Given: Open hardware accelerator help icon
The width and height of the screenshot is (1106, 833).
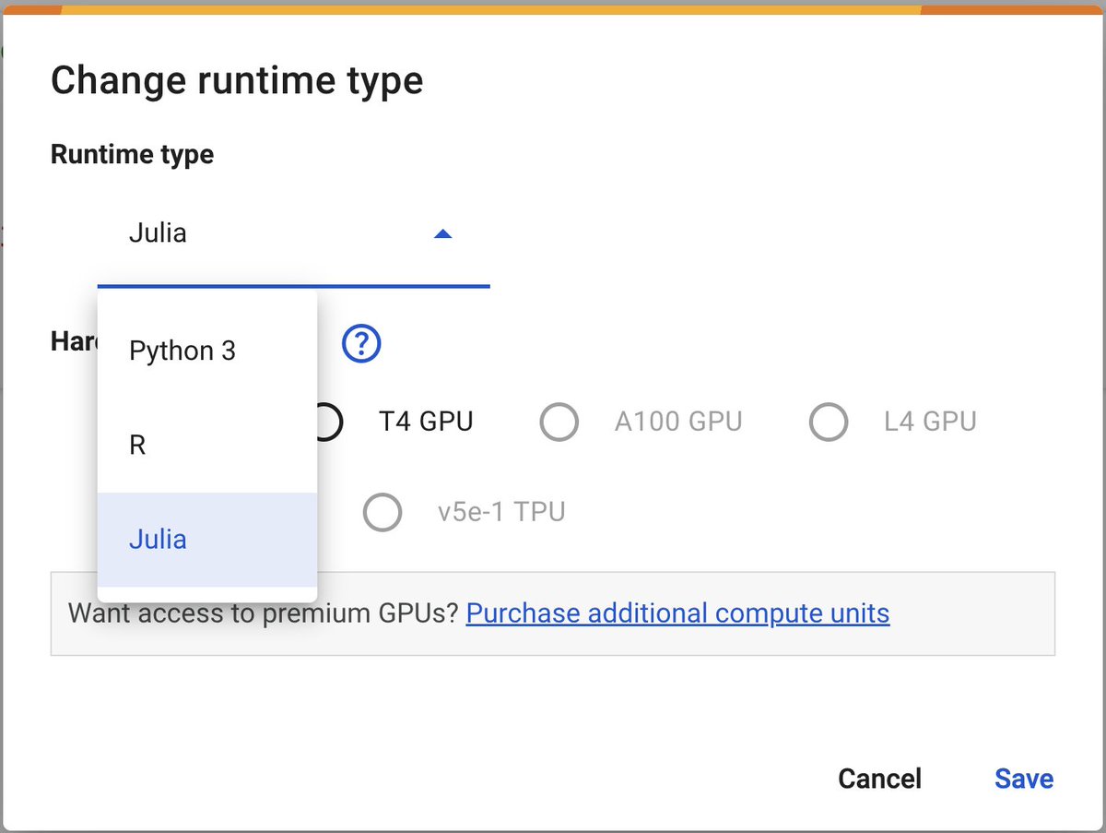Looking at the screenshot, I should point(361,344).
